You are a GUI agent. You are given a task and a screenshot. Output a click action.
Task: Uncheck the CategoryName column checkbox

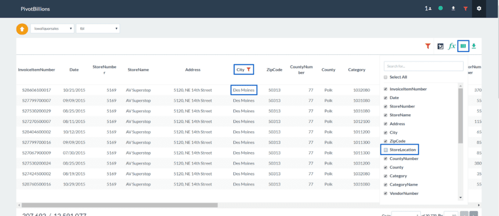pos(386,184)
